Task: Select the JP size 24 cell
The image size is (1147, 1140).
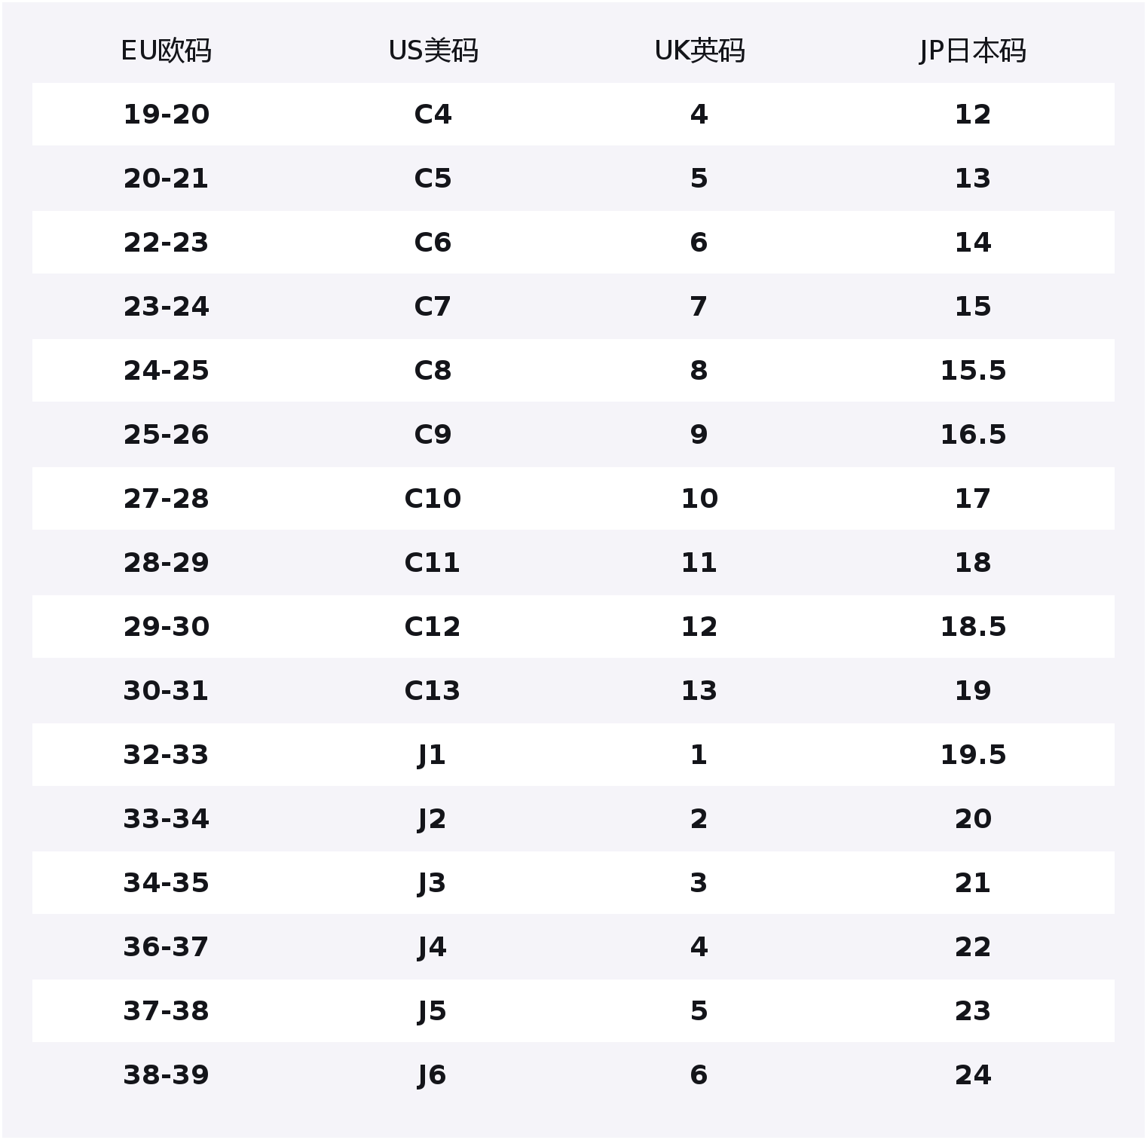Action: pyautogui.click(x=972, y=1075)
